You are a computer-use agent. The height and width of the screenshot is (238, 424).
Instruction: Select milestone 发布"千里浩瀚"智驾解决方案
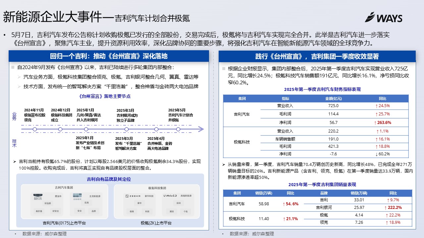(129, 146)
